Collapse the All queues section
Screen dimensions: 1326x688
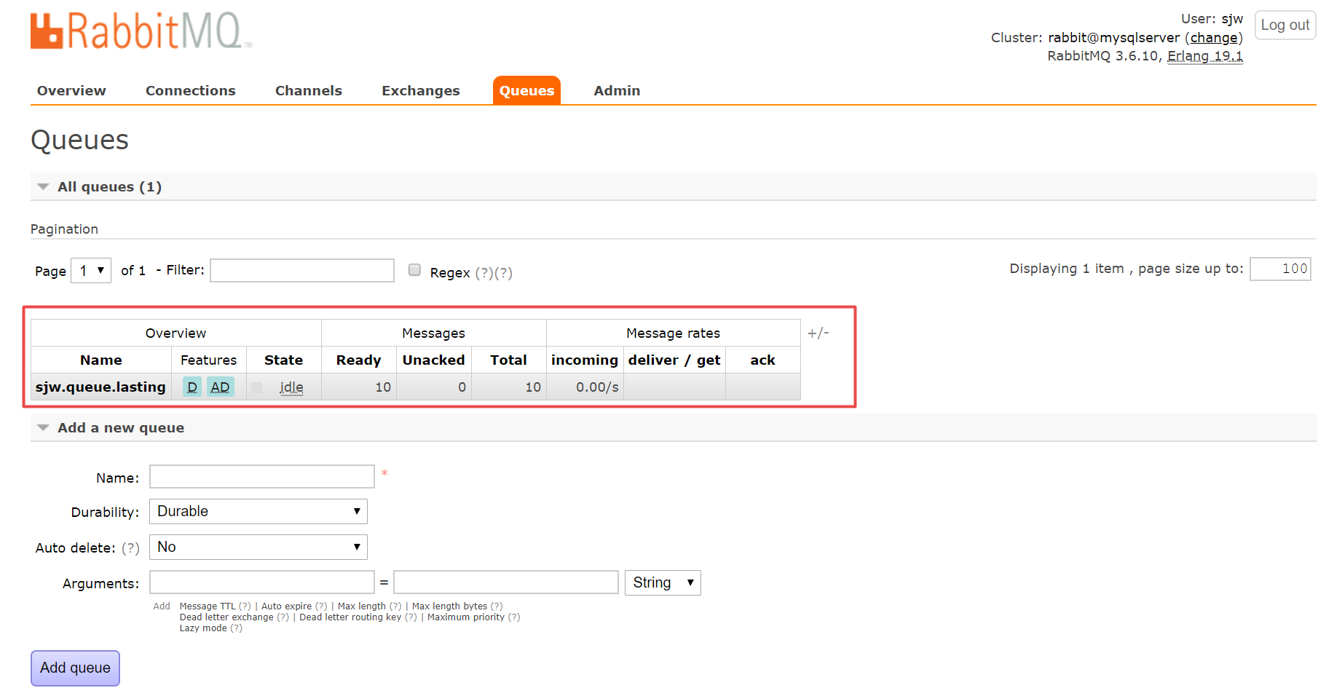tap(44, 187)
